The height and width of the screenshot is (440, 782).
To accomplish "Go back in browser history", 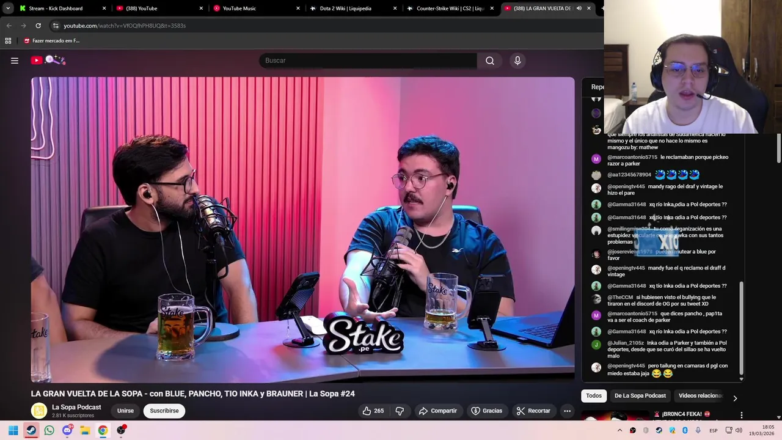I will [9, 26].
